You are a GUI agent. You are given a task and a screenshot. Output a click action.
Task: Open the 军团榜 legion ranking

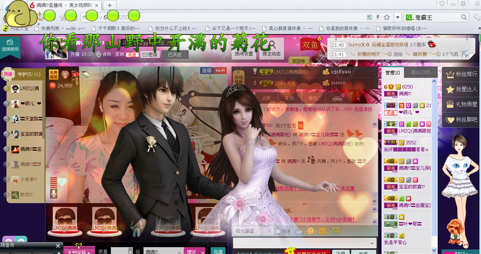click(299, 61)
